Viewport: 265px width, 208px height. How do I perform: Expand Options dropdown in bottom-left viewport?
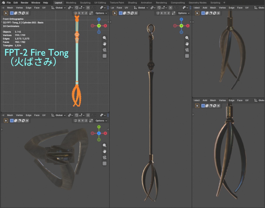click(101, 121)
